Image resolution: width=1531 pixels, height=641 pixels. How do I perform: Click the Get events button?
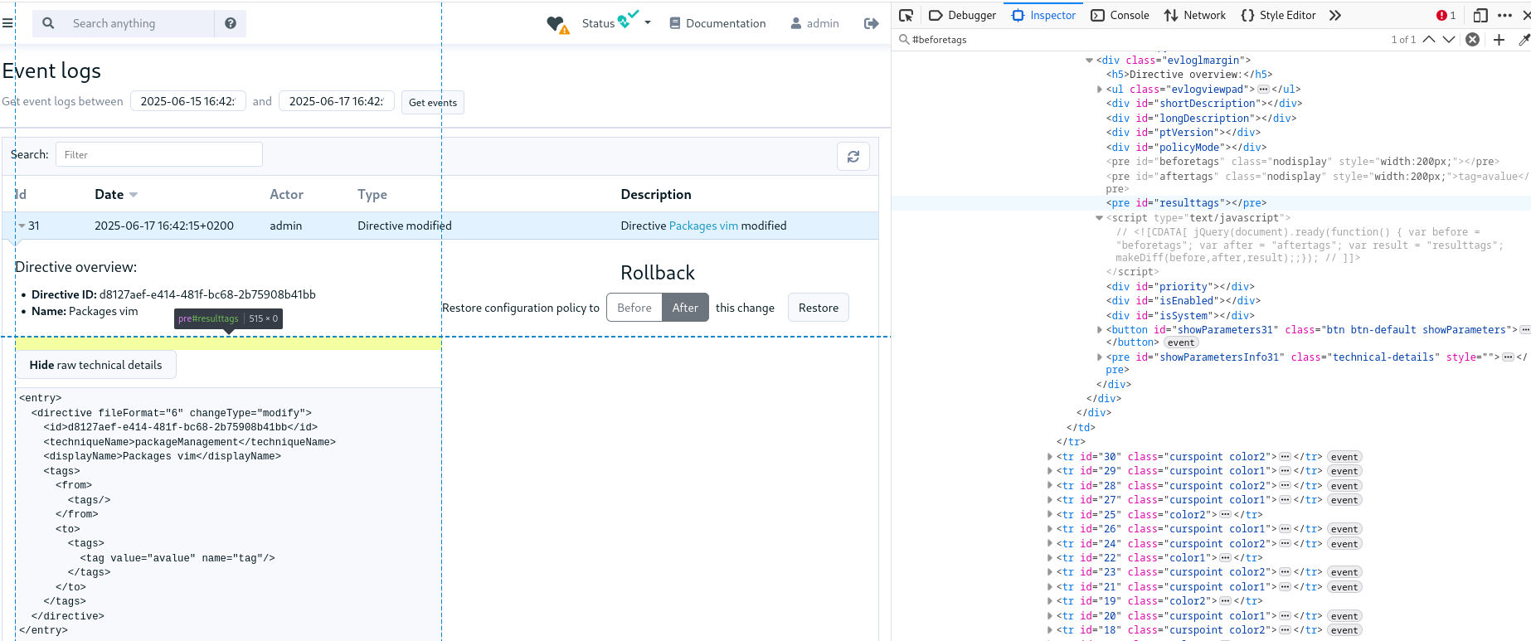(x=433, y=102)
